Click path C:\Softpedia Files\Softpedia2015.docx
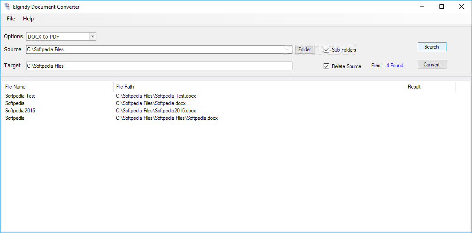This screenshot has width=472, height=233. (x=156, y=111)
